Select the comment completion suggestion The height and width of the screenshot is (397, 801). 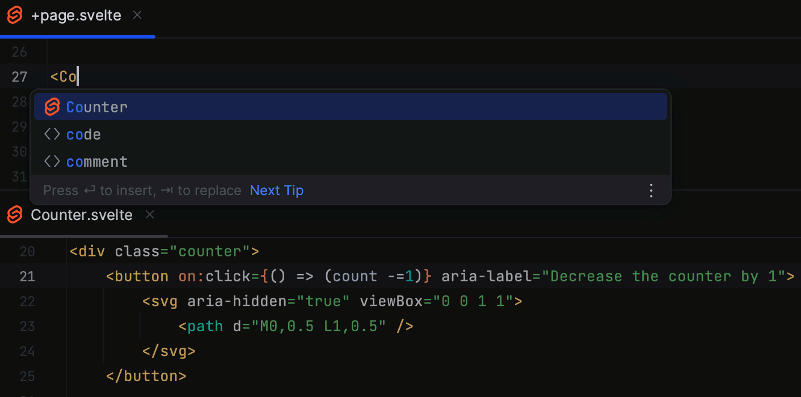(x=96, y=161)
